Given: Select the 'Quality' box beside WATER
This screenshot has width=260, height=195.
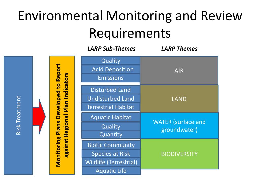Looking at the screenshot, I should pos(111,126).
